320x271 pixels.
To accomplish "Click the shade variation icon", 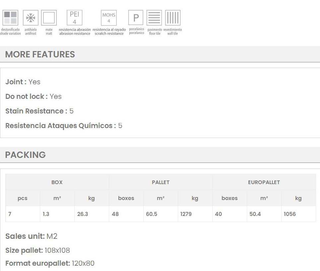I will click(10, 18).
